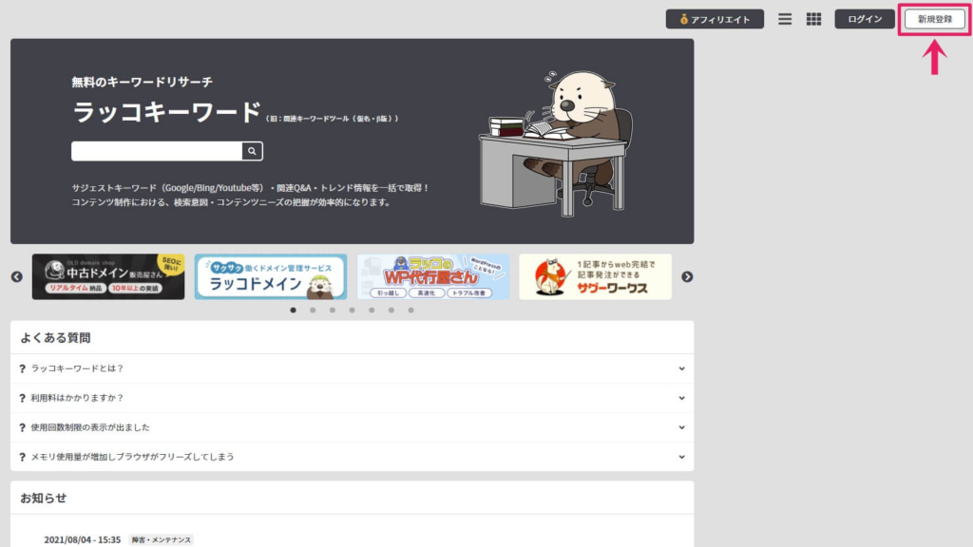Click the ラッコキーワードとは？ question text
This screenshot has width=973, height=547.
[78, 368]
